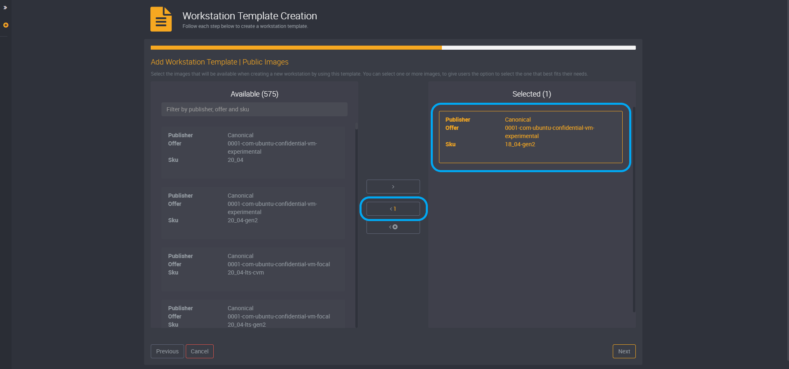The height and width of the screenshot is (369, 789).
Task: Click the 'Available (575)' heading
Action: coord(254,94)
